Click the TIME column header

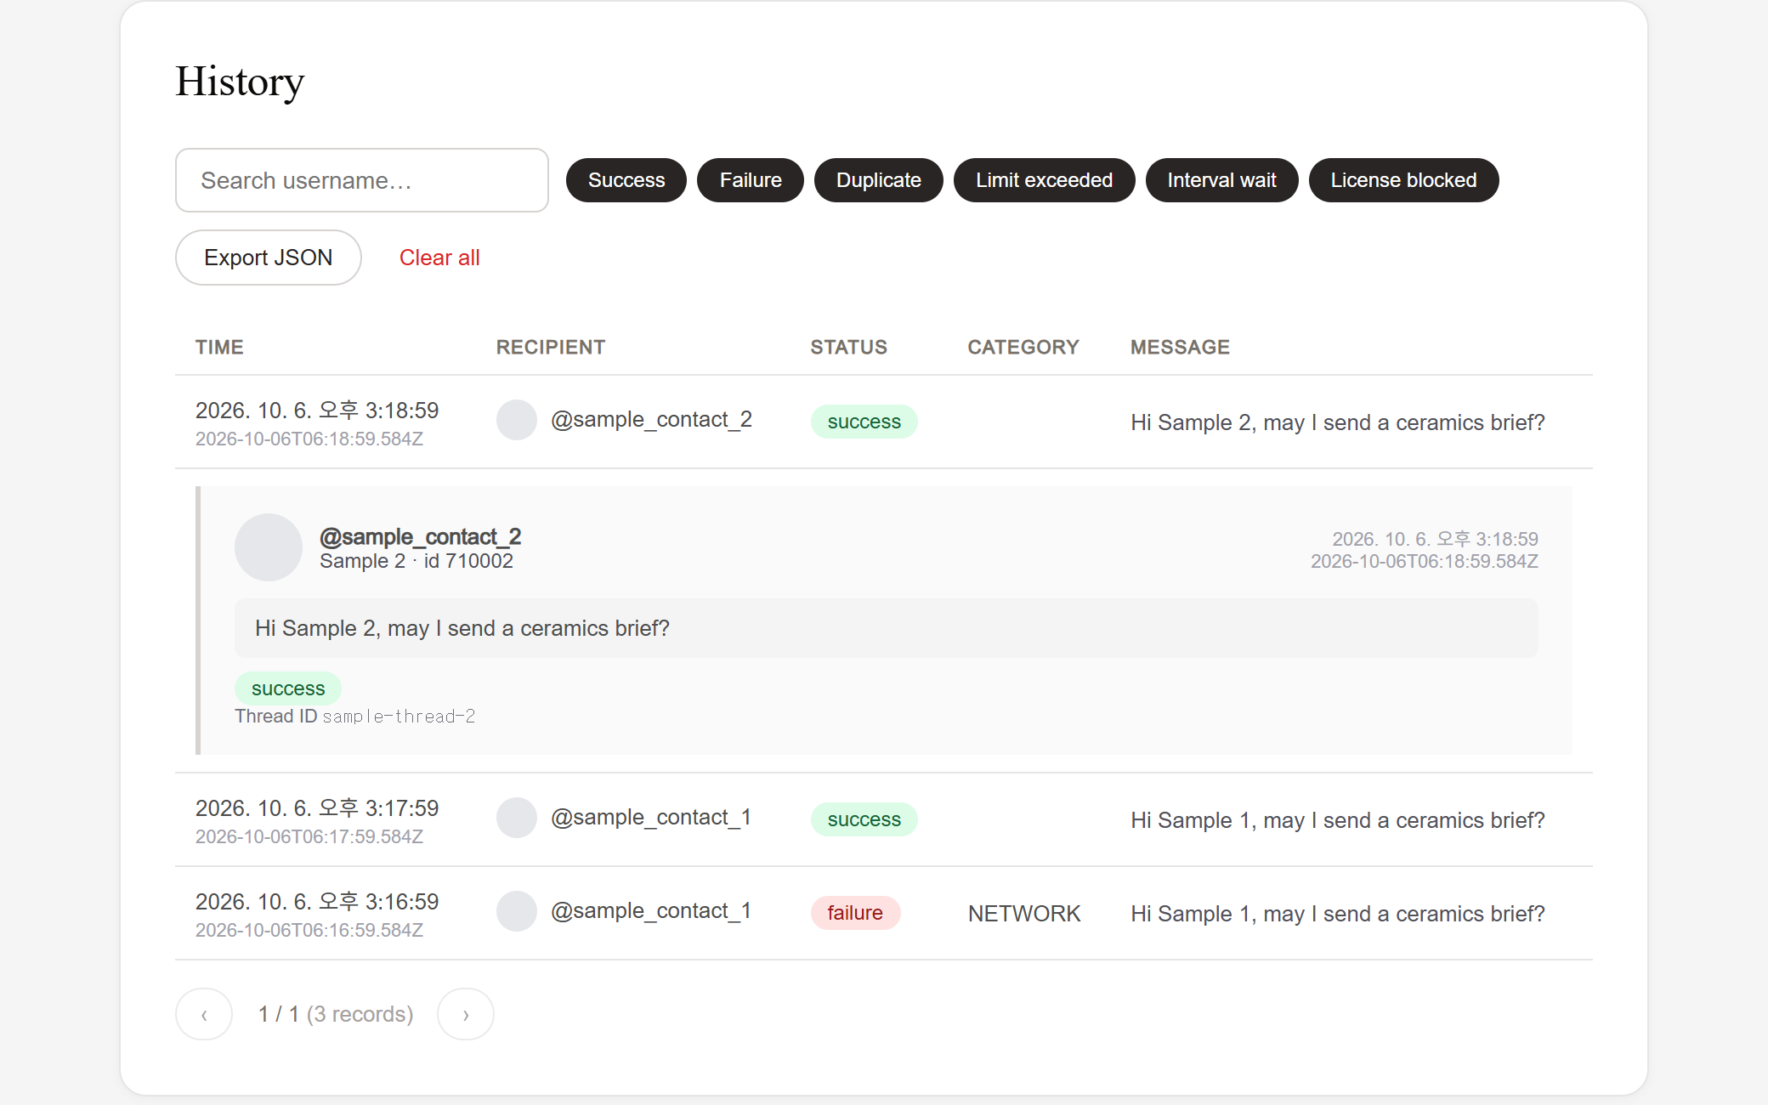(219, 347)
